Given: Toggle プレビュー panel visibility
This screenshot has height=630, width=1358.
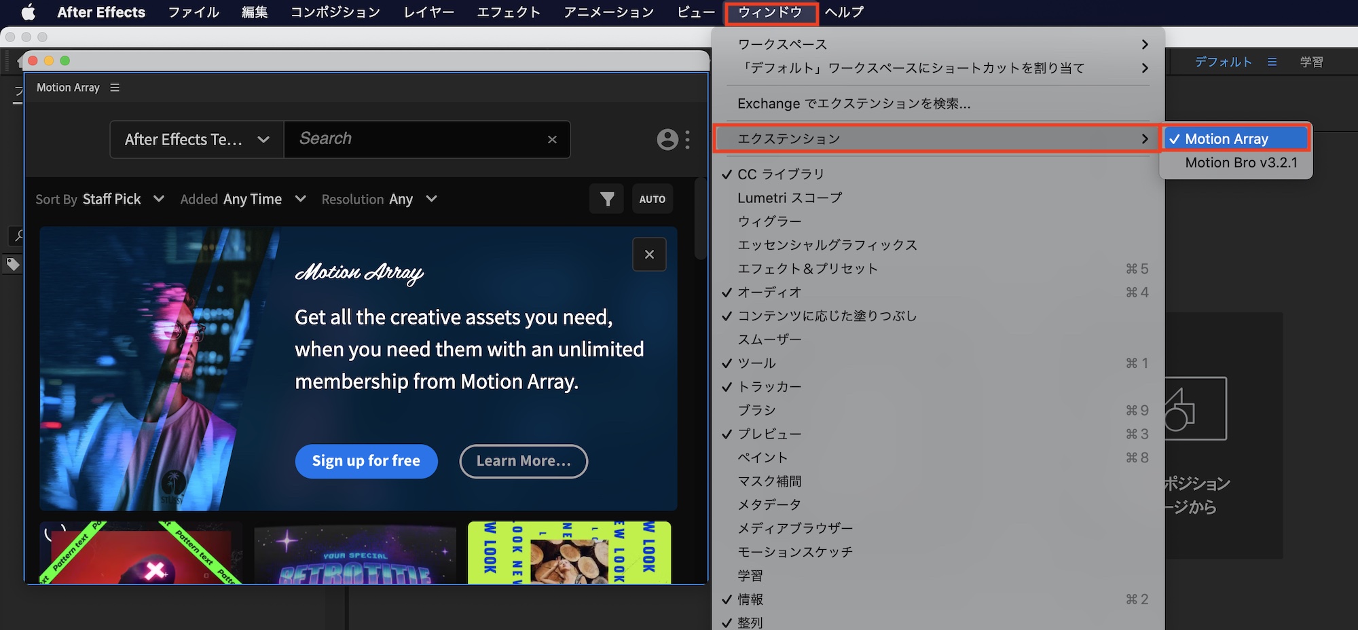Looking at the screenshot, I should (938, 434).
